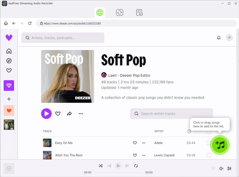Toggle the select-all tracks checkbox

click(209, 132)
